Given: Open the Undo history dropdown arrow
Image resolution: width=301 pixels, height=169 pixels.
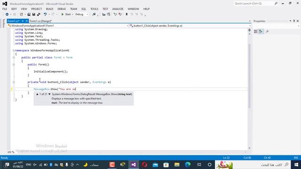Looking at the screenshot, I should 49,15.
